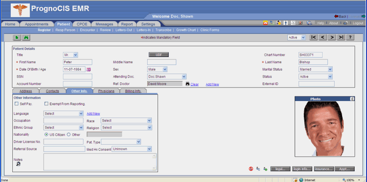Screen dimensions: 367x182
Task: Enable the Self Pay checkbox
Action: [x=17, y=104]
